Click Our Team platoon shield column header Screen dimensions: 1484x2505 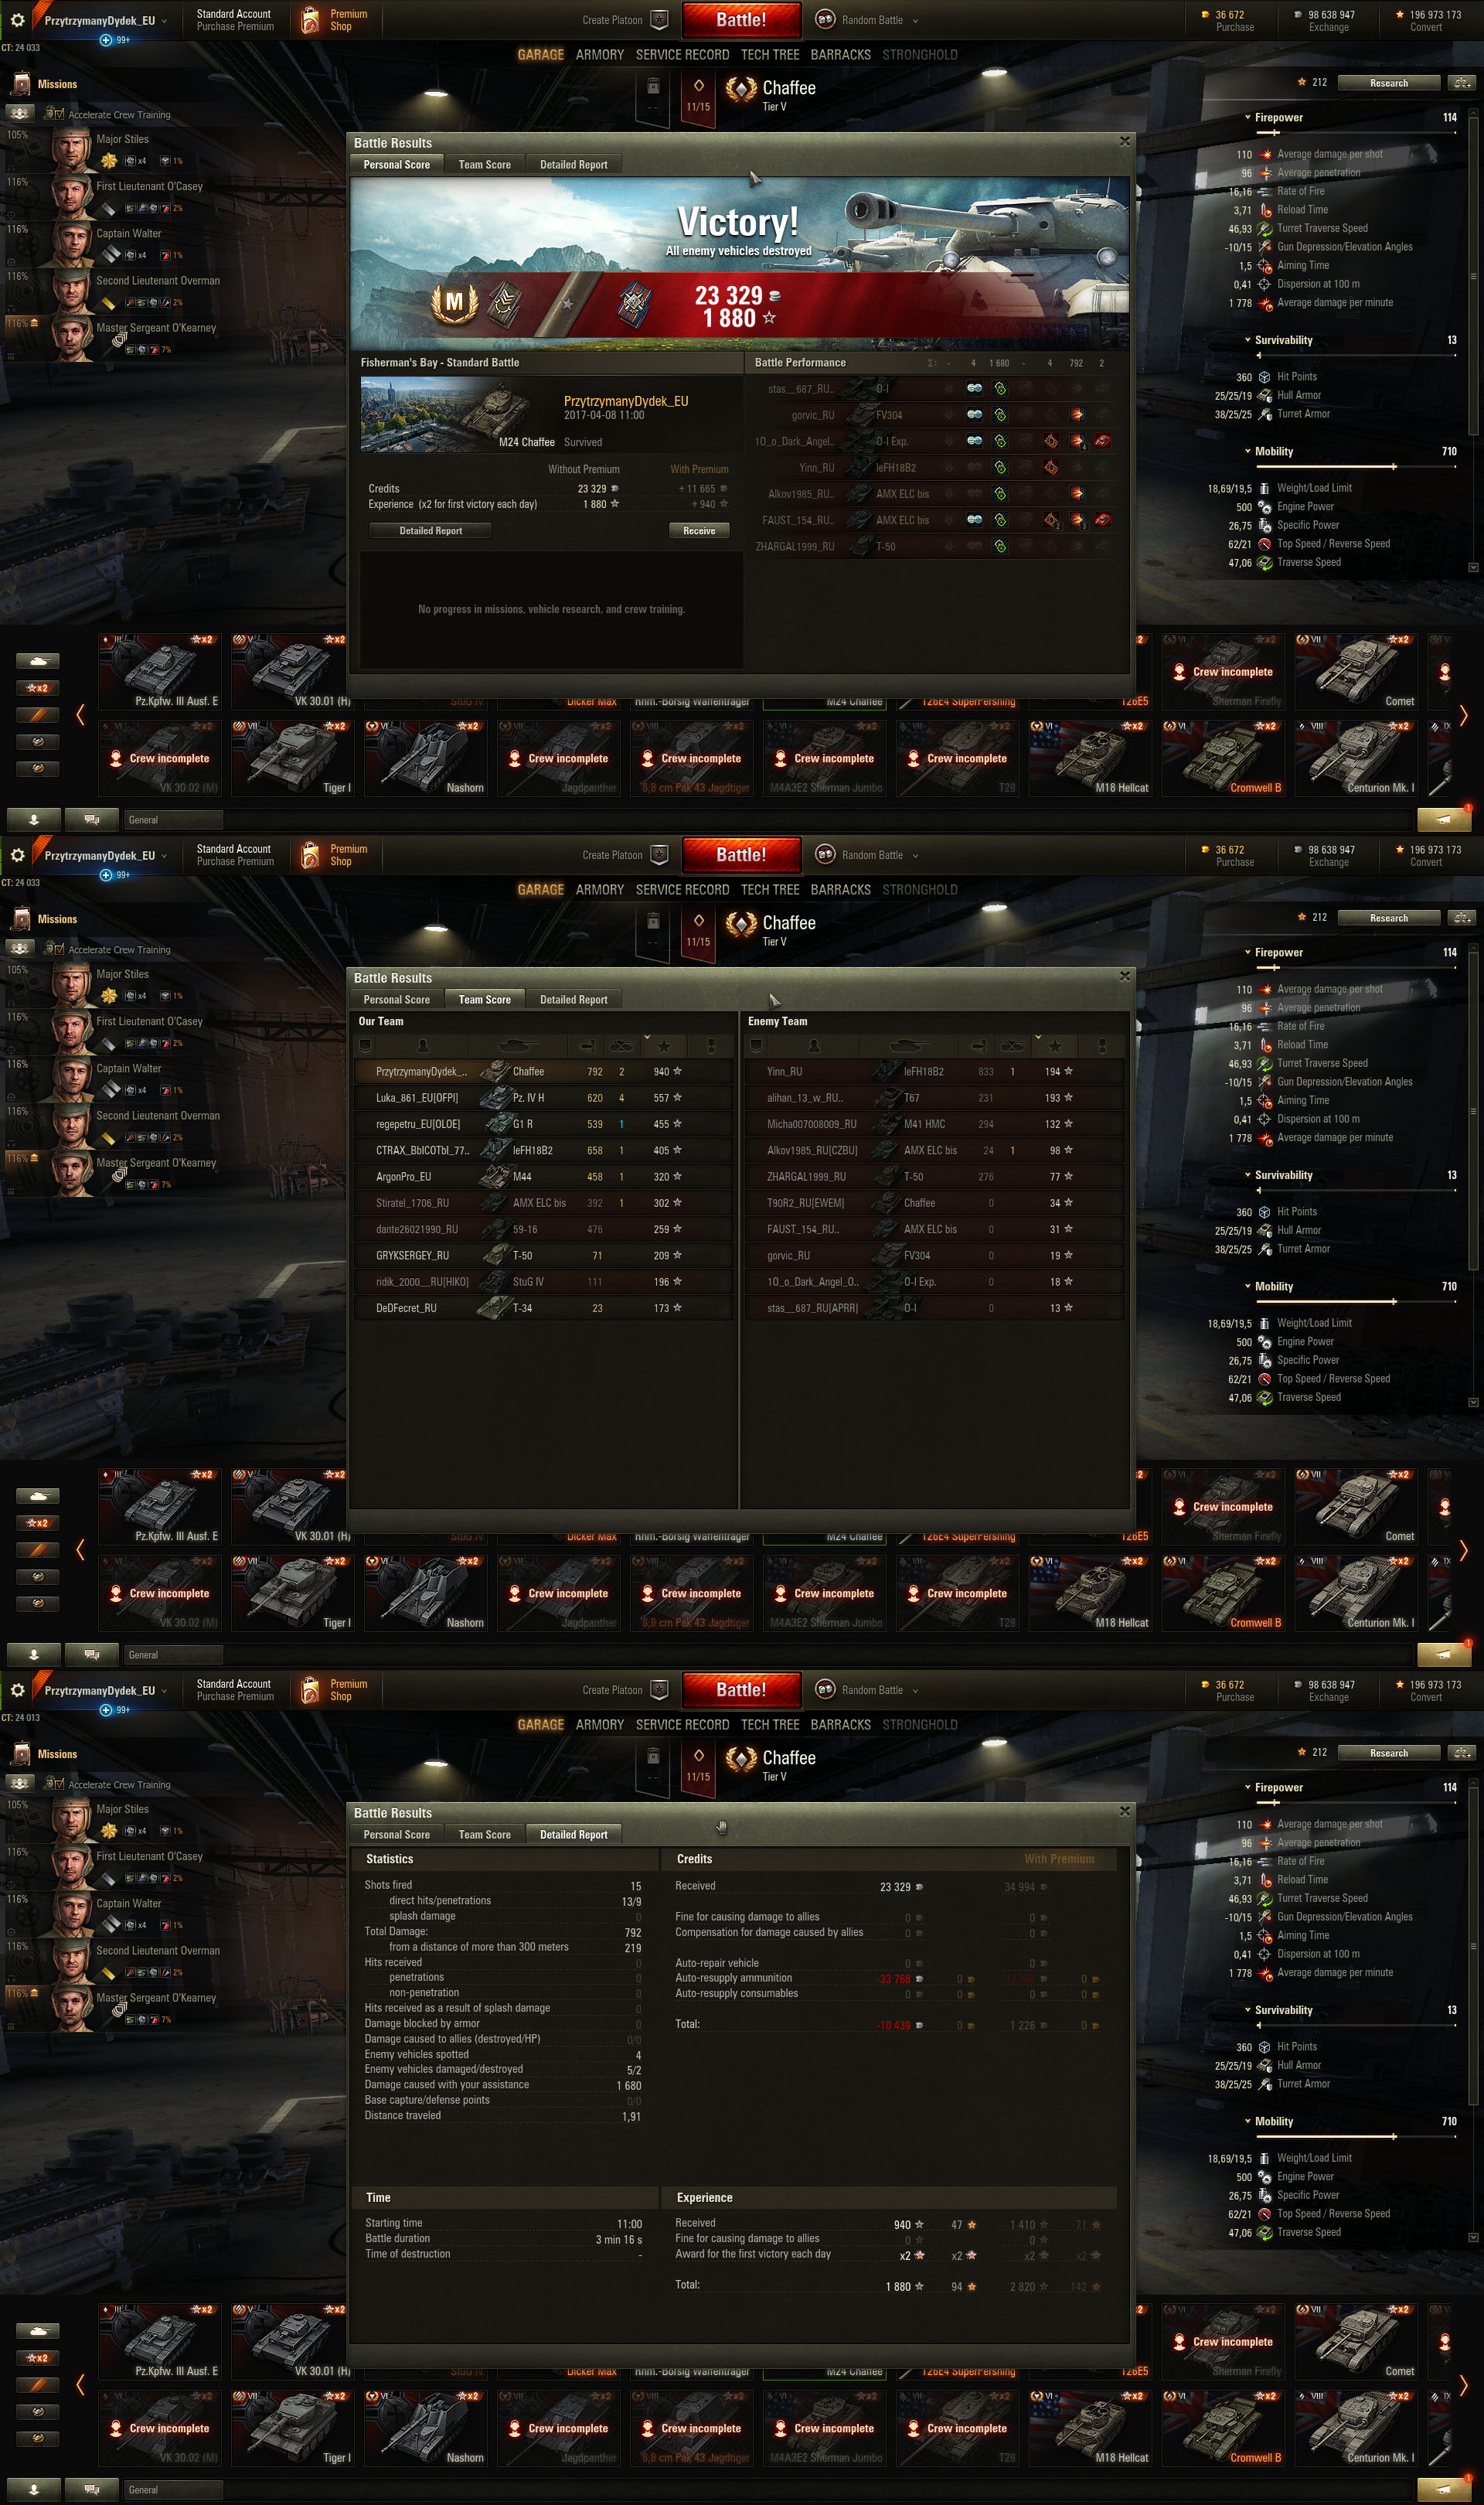366,1045
